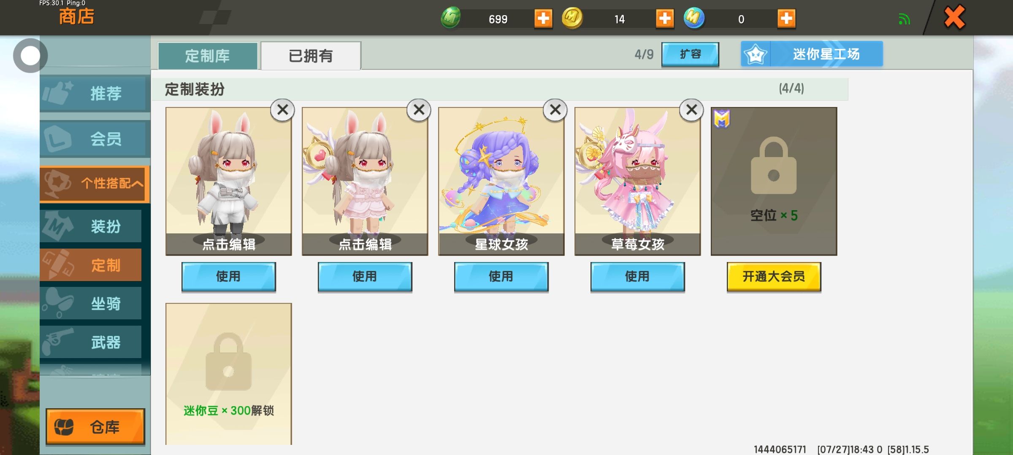The width and height of the screenshot is (1013, 455).
Task: Open the 迷你星工场 star workshop
Action: (812, 54)
